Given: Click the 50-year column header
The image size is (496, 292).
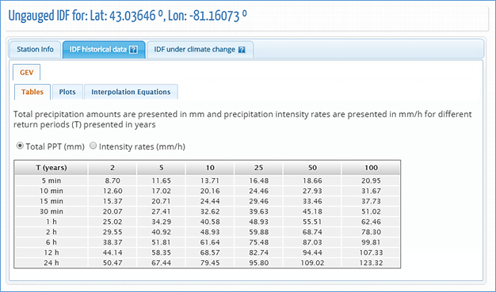Looking at the screenshot, I should pos(312,168).
